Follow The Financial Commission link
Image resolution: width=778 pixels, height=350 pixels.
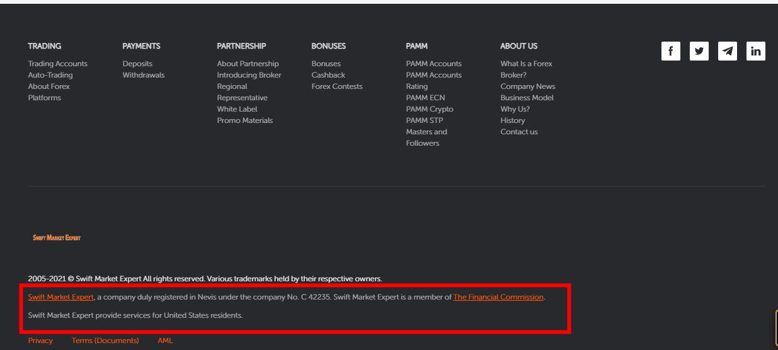(498, 297)
